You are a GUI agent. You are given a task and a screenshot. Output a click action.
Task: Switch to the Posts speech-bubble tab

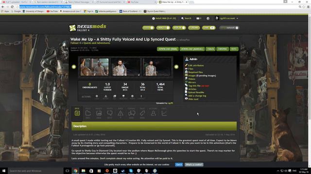click(x=110, y=113)
